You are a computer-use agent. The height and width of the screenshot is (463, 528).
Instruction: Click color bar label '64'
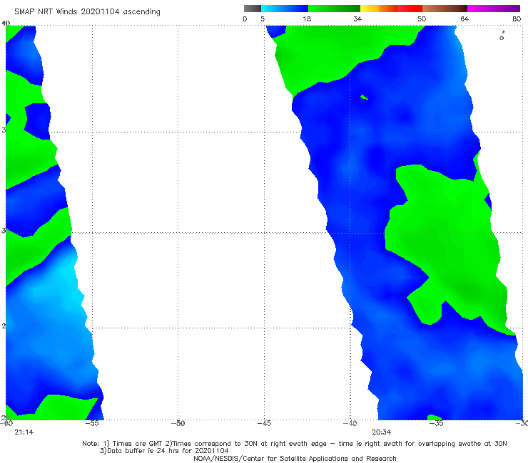pyautogui.click(x=464, y=19)
